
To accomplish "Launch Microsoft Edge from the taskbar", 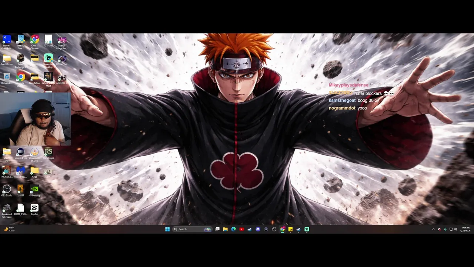I will tap(233, 229).
